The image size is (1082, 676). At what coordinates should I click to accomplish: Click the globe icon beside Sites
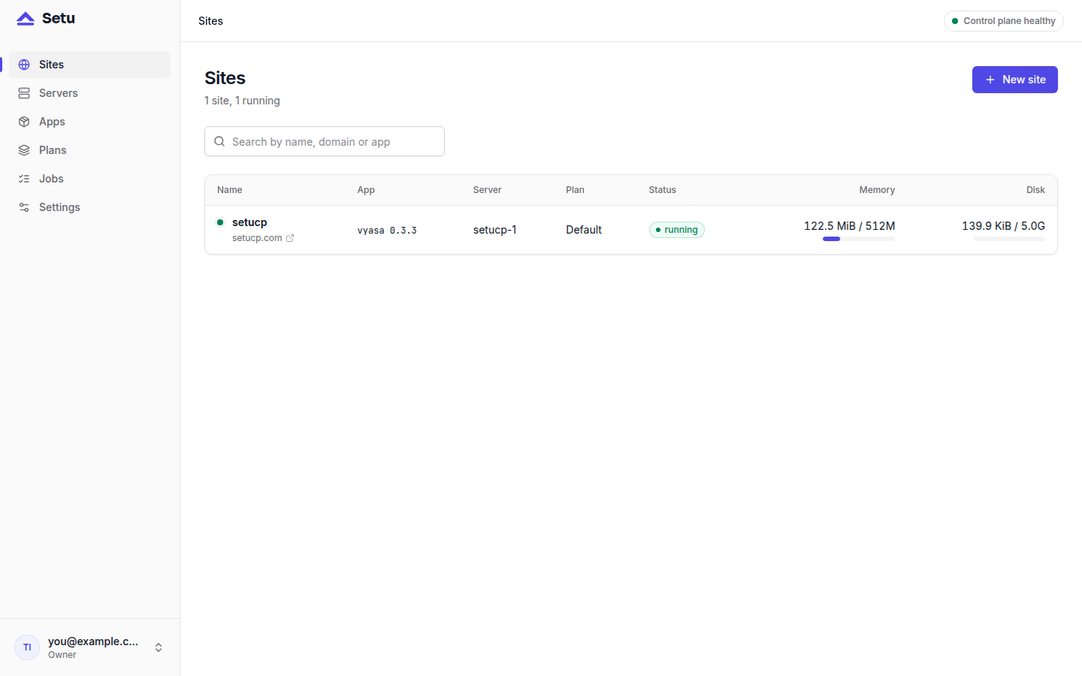[x=24, y=65]
